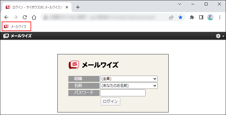Image resolution: width=226 pixels, height=115 pixels.
Task: Open the 名前 dropdown (あなたのお名前)
Action: coord(129,86)
